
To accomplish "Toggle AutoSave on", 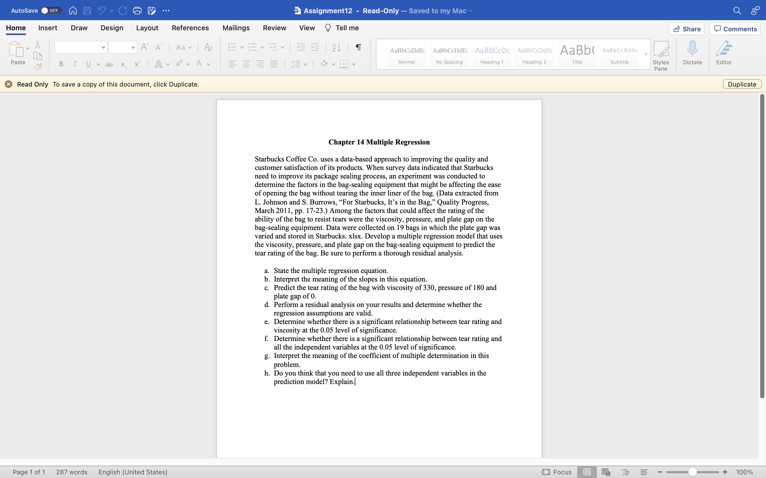I will (x=50, y=10).
